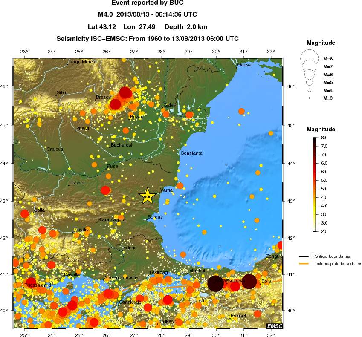Click the Constanta city label
Screen dimensions: 362x337
(x=191, y=153)
